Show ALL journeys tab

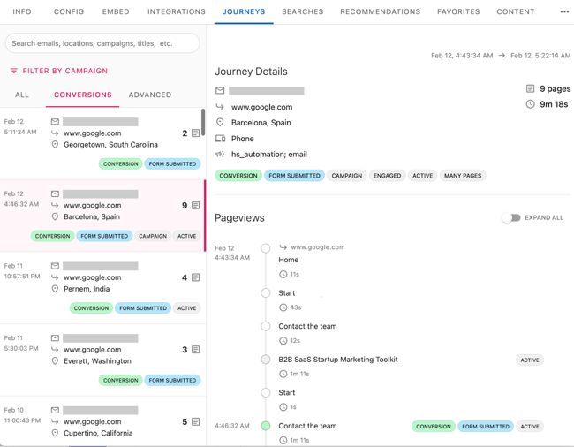click(x=22, y=95)
